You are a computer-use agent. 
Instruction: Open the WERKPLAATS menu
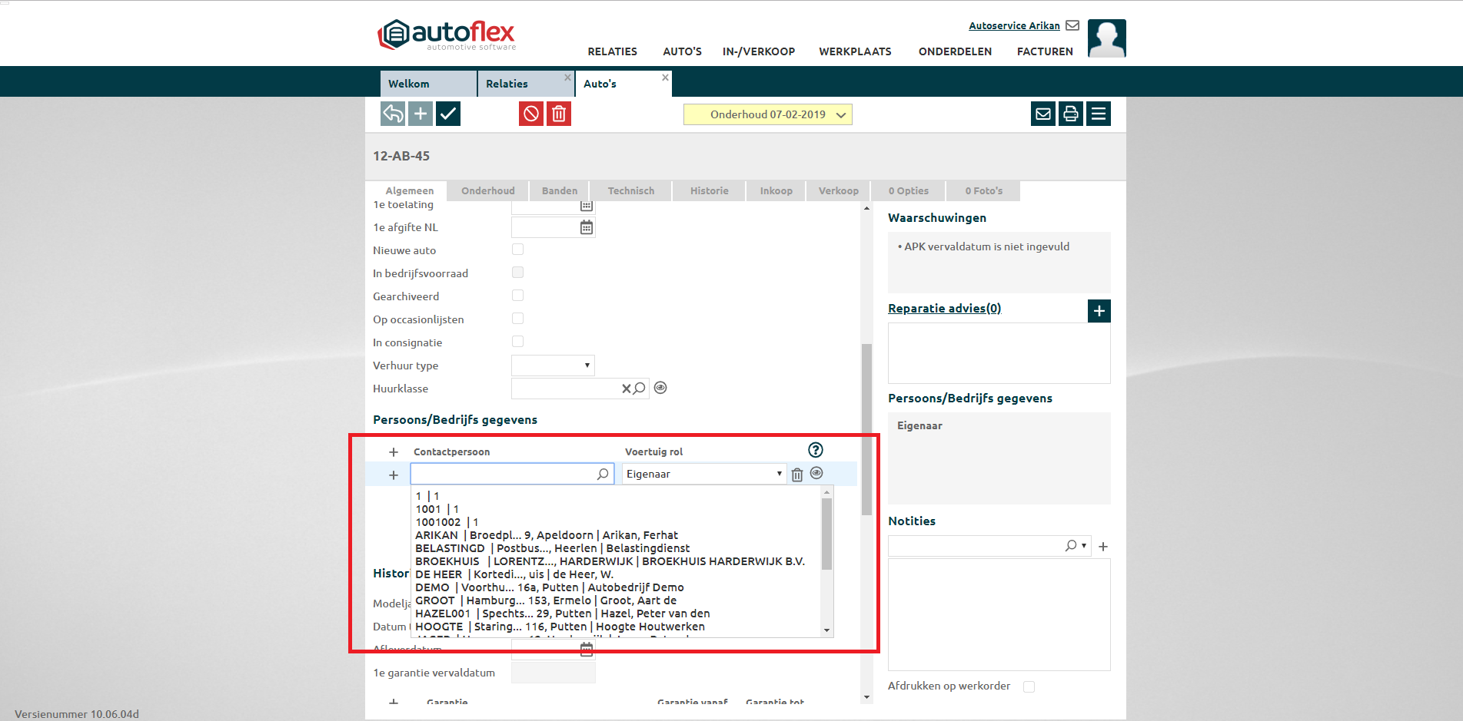click(855, 51)
